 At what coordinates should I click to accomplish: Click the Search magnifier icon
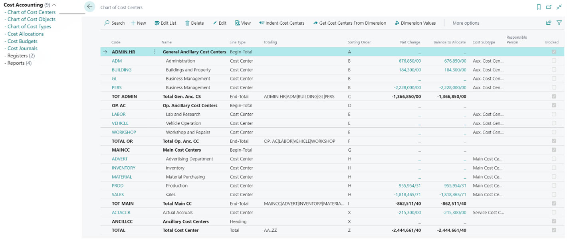tap(107, 23)
